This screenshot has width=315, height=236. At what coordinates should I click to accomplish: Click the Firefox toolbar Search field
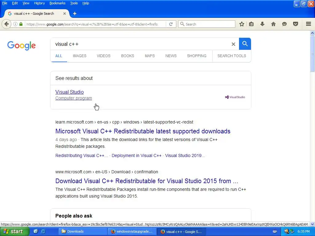(x=207, y=24)
